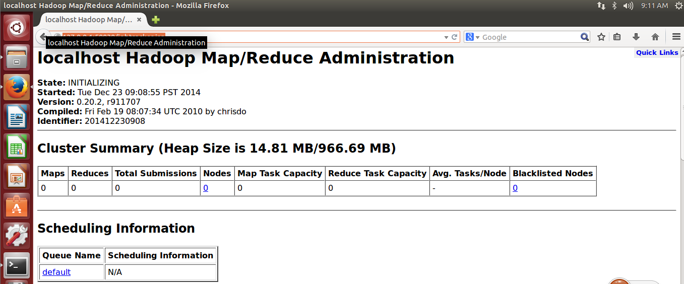
Task: Click the Map Task Capacity header
Action: click(x=280, y=173)
